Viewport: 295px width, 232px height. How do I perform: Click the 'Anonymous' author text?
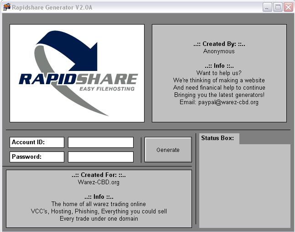219,51
